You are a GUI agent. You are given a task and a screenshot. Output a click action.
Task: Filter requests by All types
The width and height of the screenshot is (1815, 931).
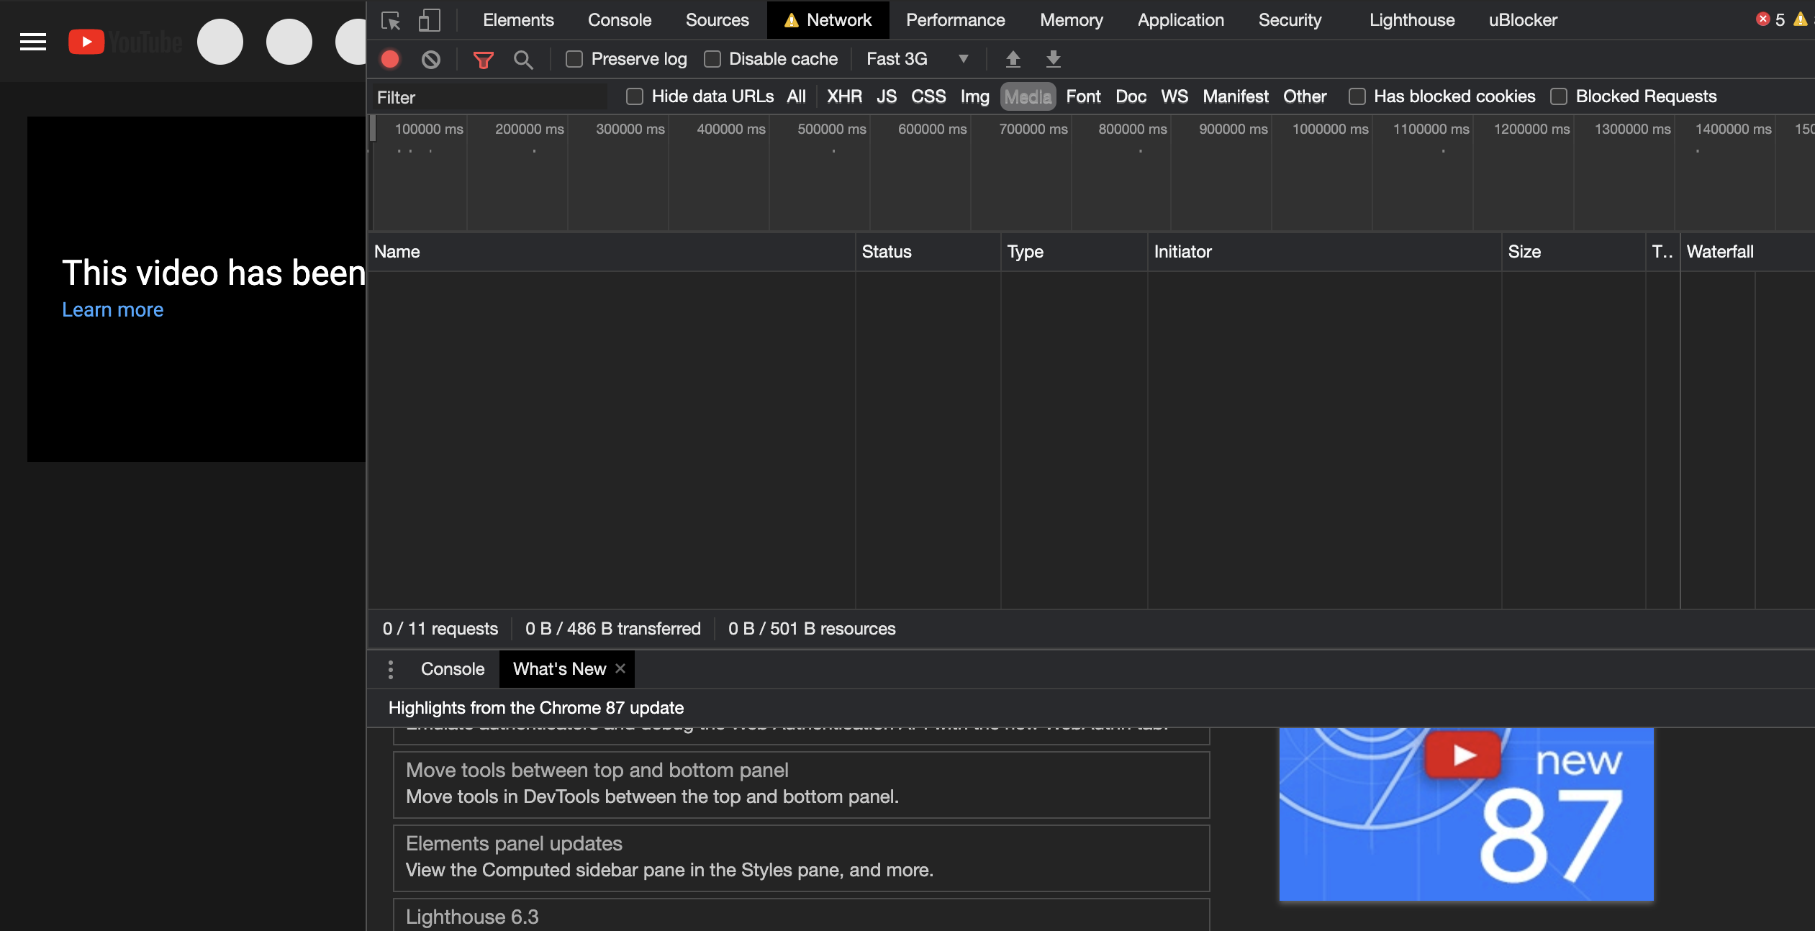tap(796, 96)
